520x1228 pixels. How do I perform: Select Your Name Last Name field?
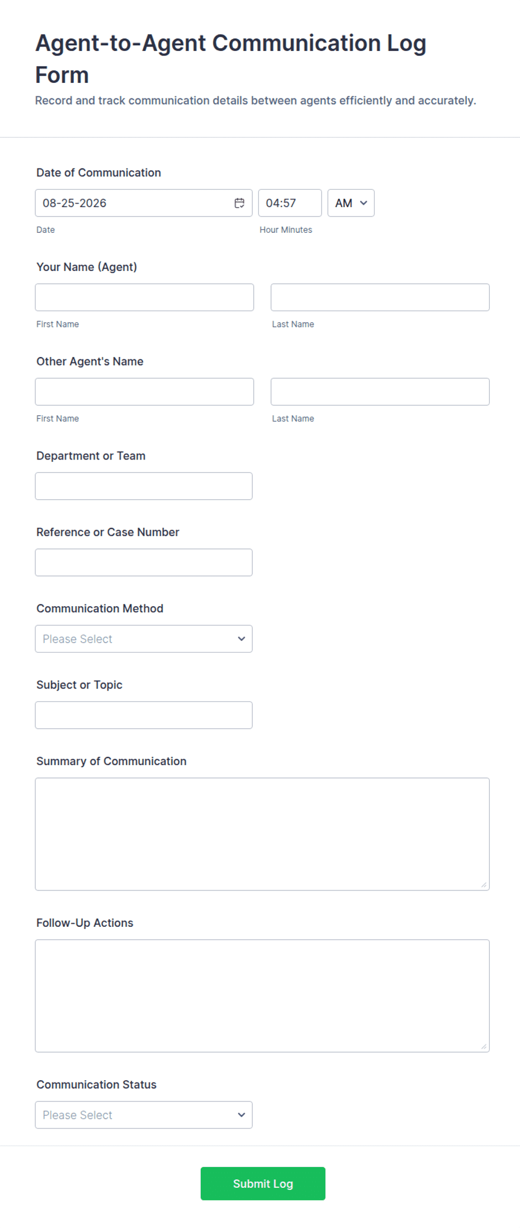[x=380, y=297]
